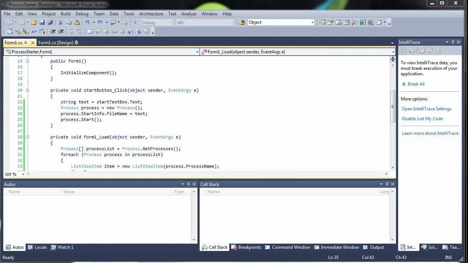Click the Break All pause icon in IntelliTrace
Screen dimensions: 468x263
(404, 84)
